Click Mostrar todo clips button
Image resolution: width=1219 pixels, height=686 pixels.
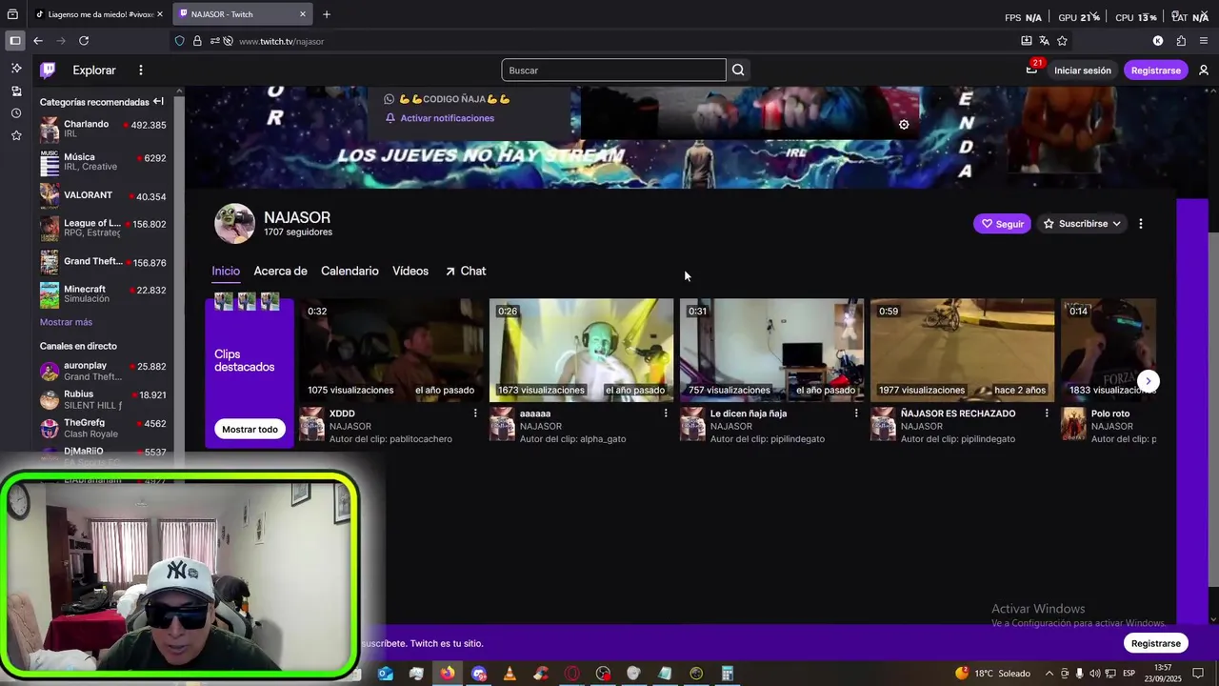(250, 429)
